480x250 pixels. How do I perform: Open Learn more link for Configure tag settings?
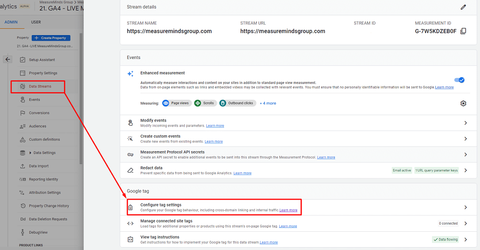[x=288, y=210]
